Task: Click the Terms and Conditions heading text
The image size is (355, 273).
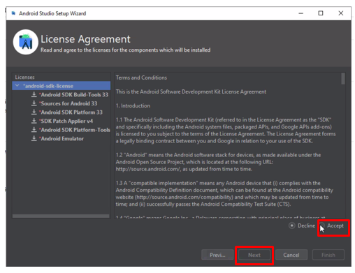Action: coord(141,78)
